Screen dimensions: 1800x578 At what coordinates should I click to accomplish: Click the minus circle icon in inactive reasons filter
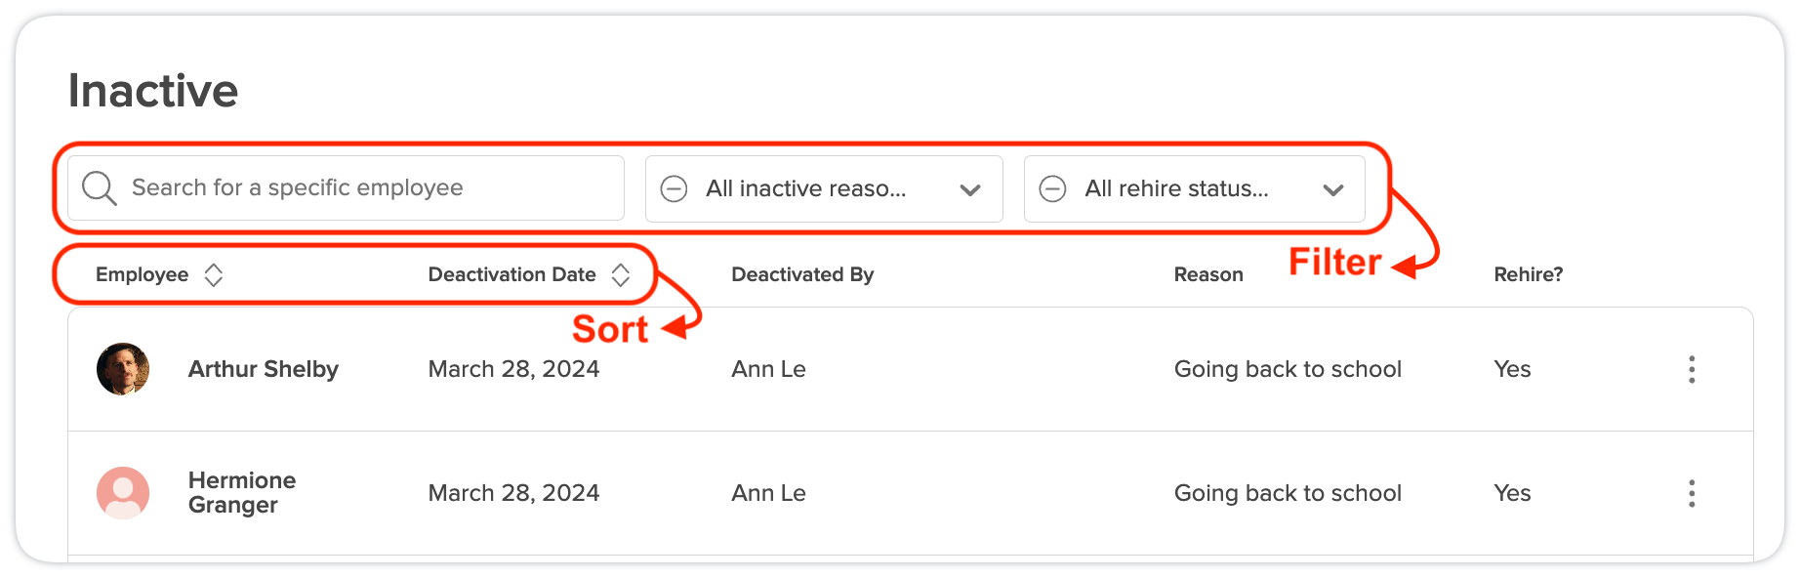(675, 188)
